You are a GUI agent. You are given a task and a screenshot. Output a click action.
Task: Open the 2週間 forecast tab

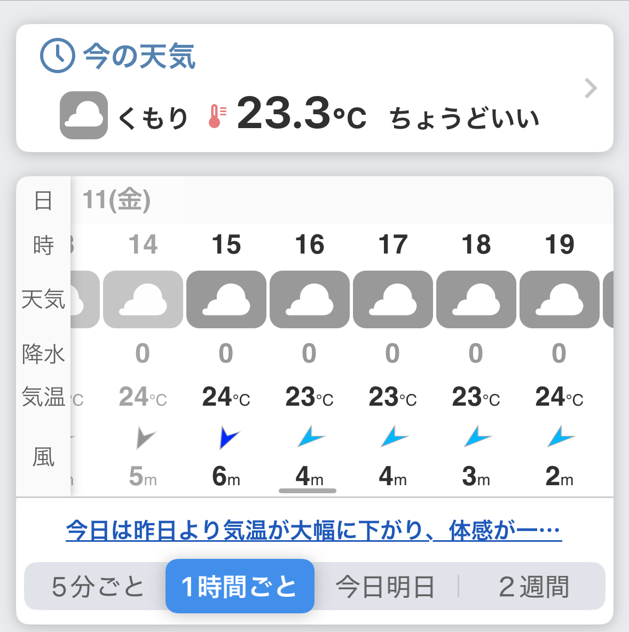coord(533,587)
